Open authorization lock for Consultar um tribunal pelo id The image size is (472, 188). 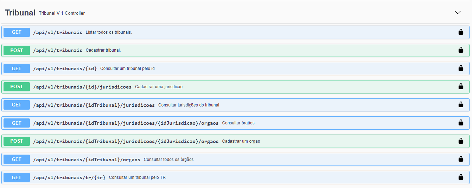(460, 68)
